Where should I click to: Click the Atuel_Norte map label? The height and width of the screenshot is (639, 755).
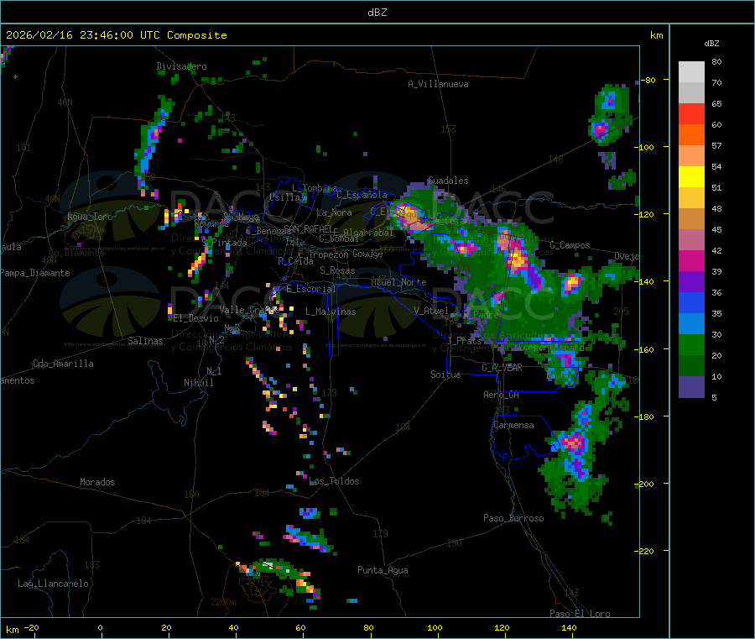pyautogui.click(x=398, y=282)
